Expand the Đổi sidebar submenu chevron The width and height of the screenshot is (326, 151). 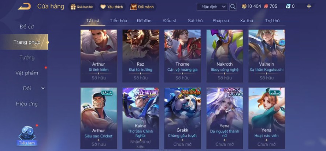(43, 88)
